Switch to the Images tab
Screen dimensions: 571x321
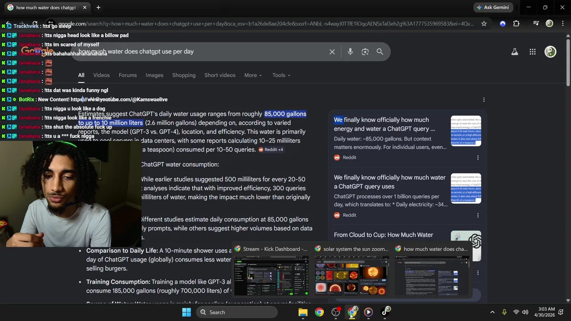[154, 75]
